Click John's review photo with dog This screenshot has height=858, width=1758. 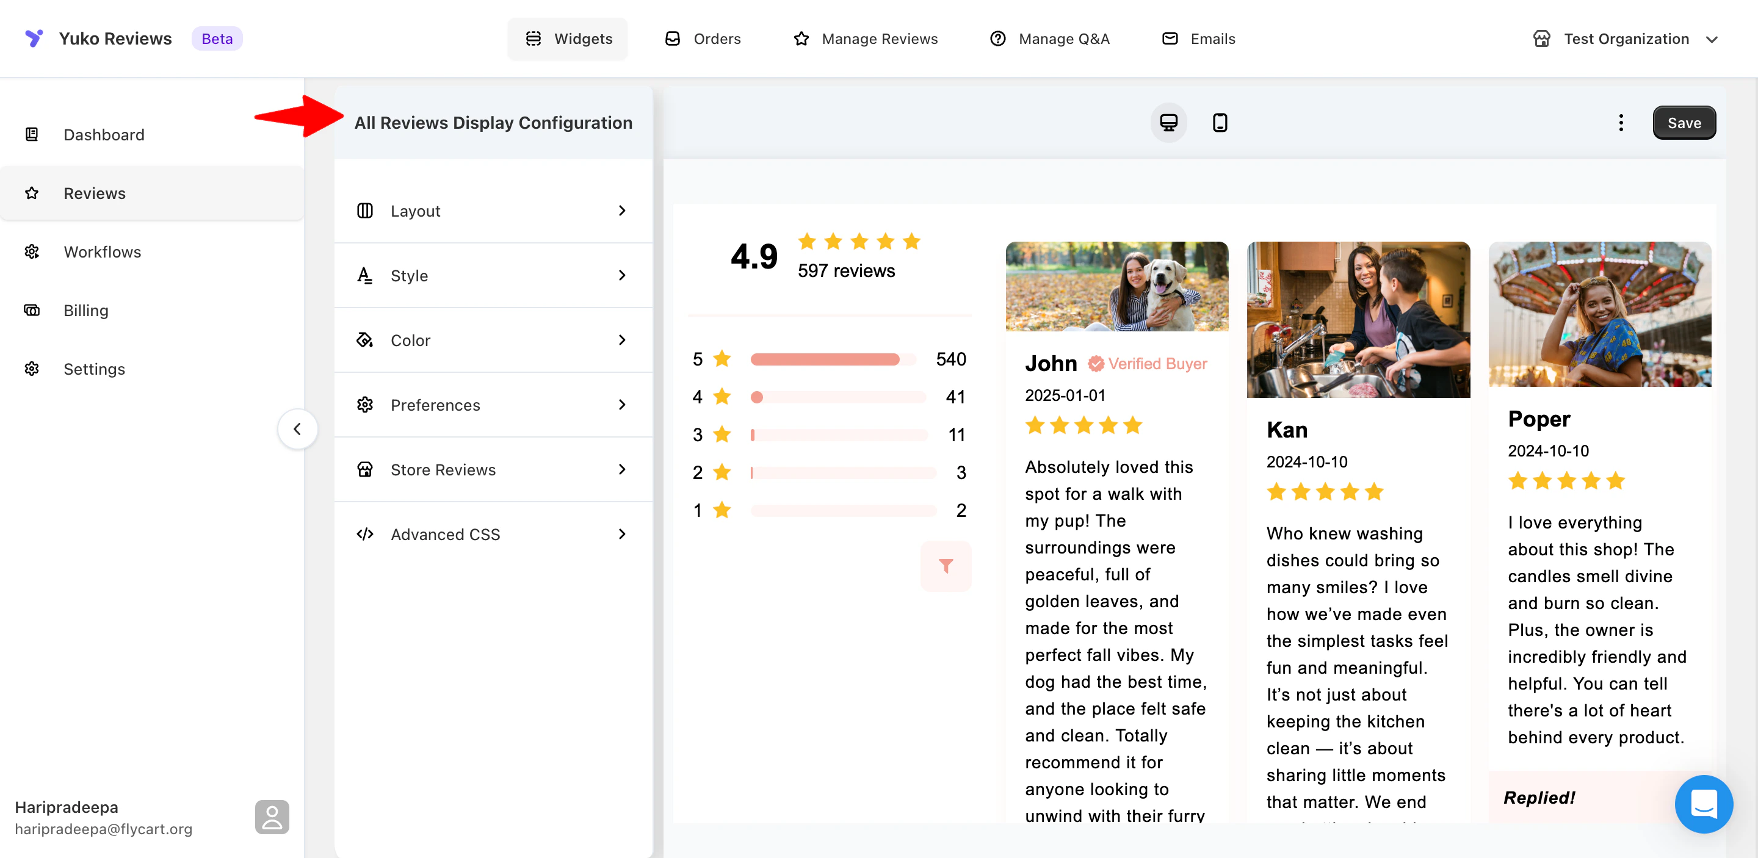[x=1116, y=286]
